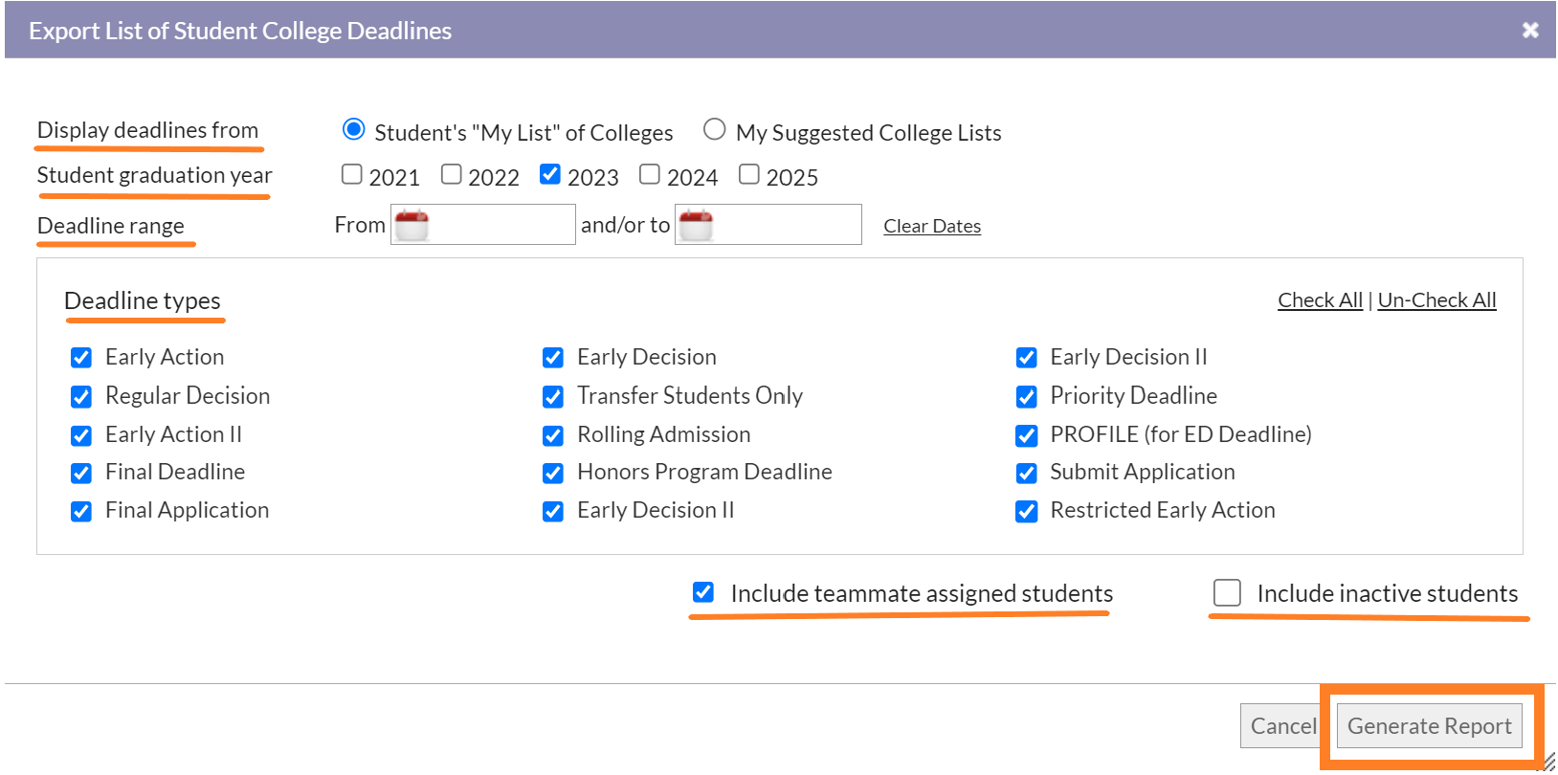1558x775 pixels.
Task: Uncheck the Early Action deadline type
Action: pos(81,357)
